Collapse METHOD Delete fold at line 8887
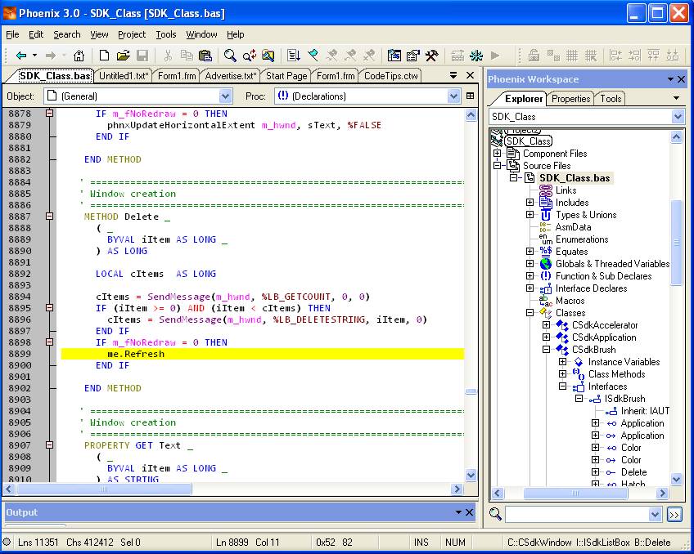Viewport: 694px width, 554px height. (x=50, y=217)
